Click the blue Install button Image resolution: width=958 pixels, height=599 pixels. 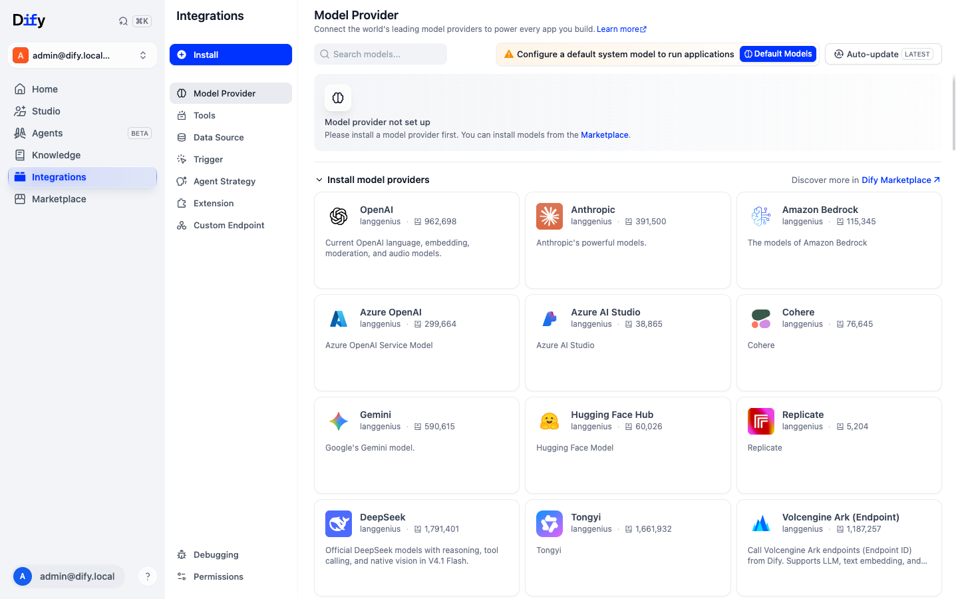click(231, 55)
